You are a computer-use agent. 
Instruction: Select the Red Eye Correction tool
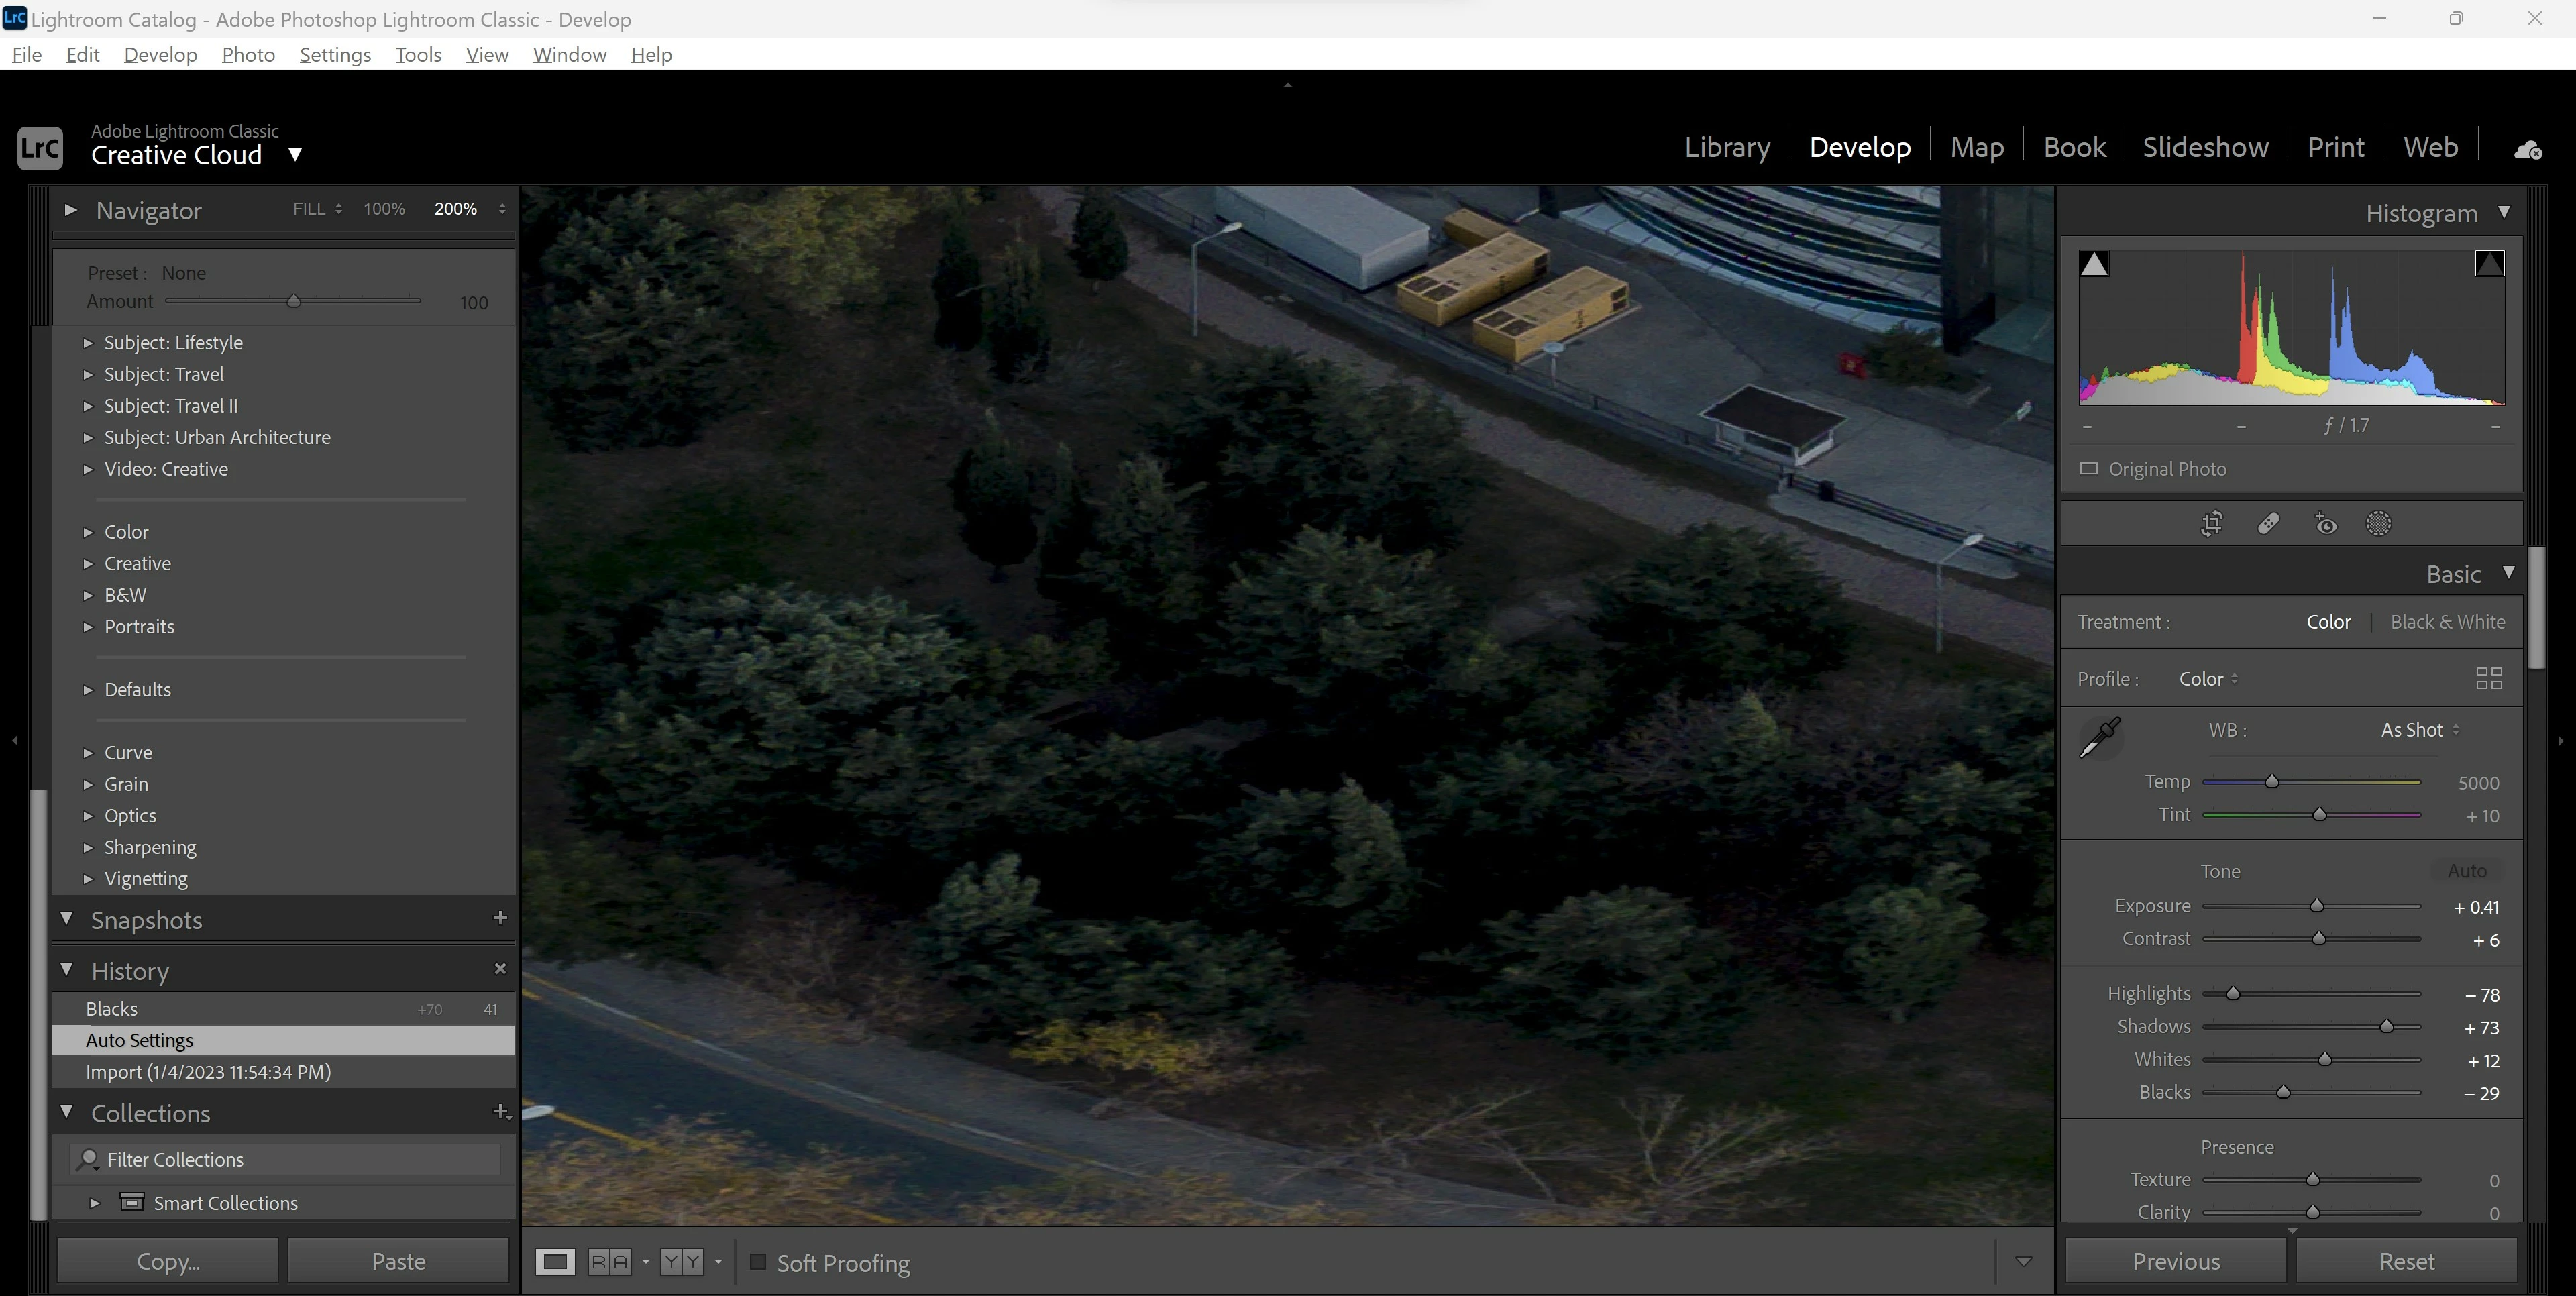tap(2326, 524)
